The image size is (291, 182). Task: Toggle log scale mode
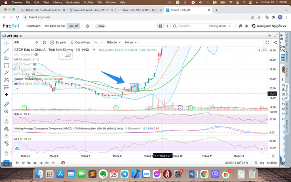click(x=262, y=163)
